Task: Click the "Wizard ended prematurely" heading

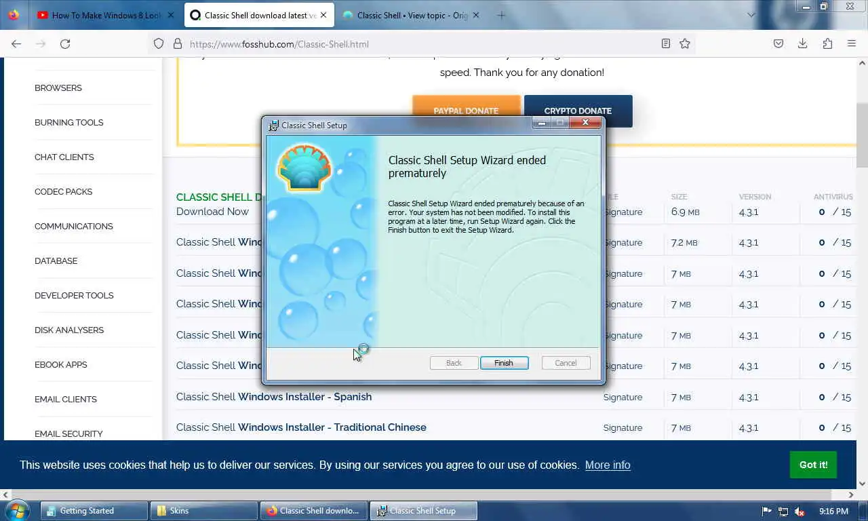Action: (467, 166)
